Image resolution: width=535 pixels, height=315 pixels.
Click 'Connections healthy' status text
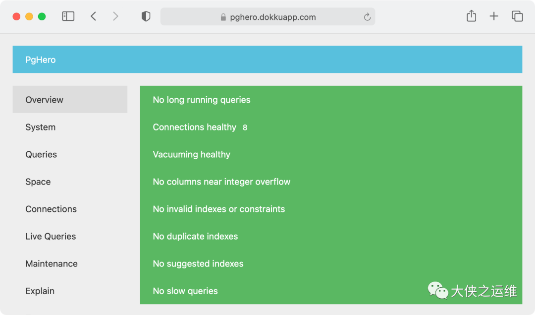click(195, 127)
